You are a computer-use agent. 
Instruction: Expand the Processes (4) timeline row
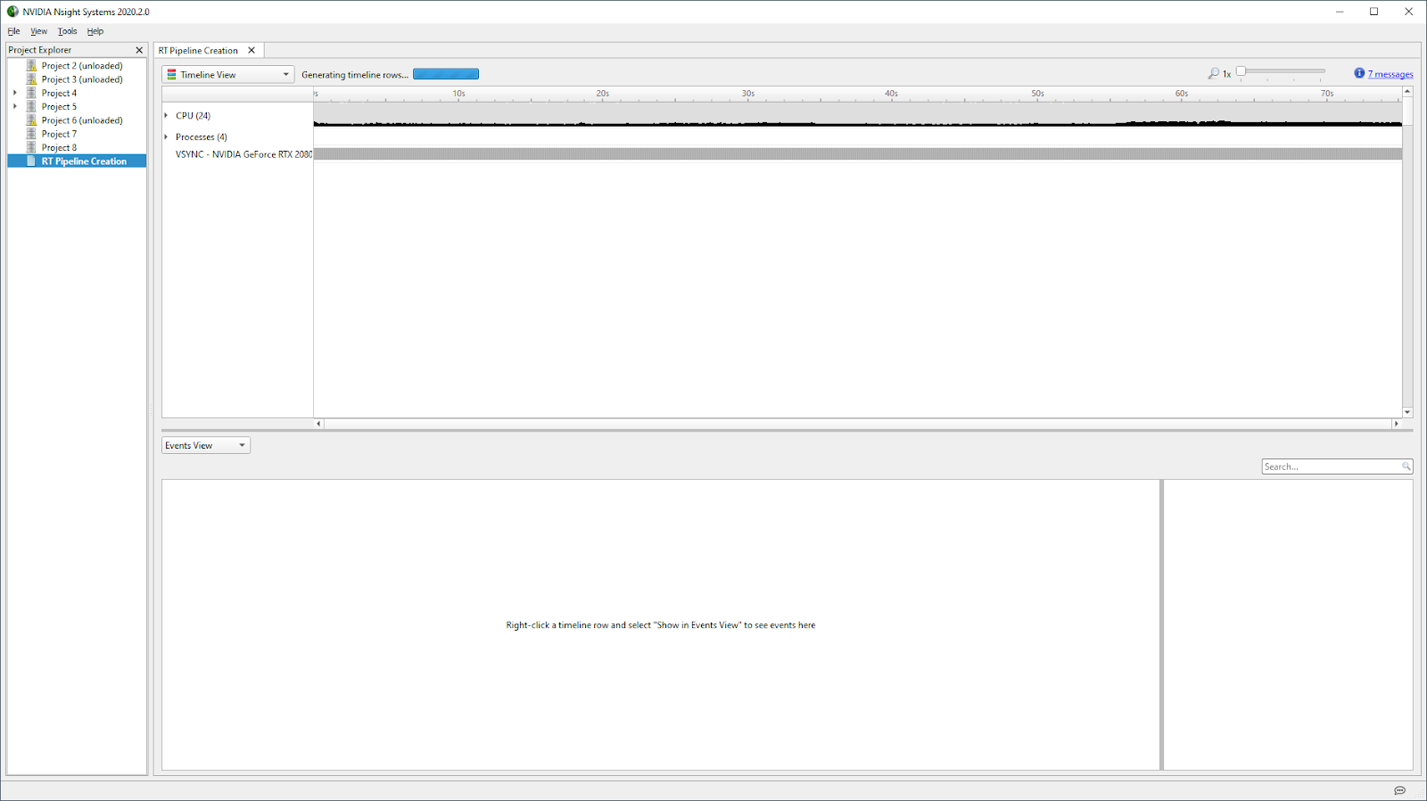pyautogui.click(x=167, y=136)
